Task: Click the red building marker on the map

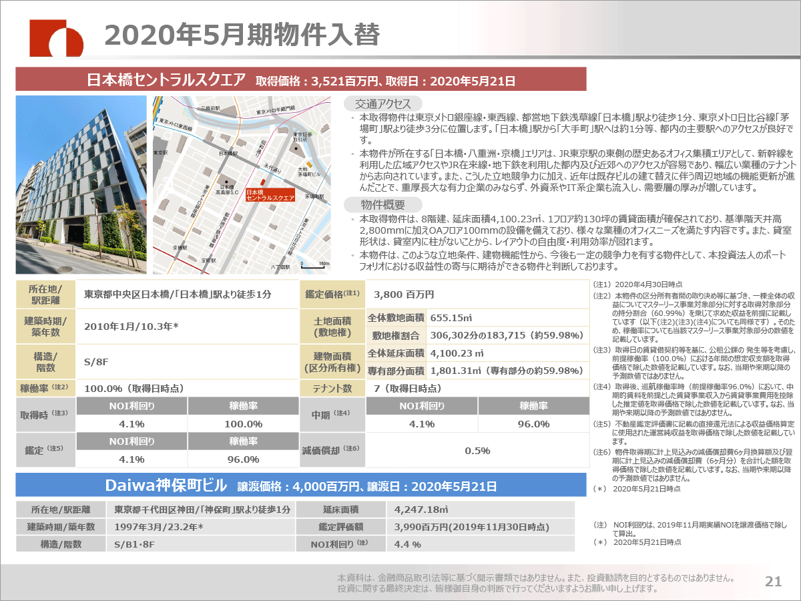Action: click(x=262, y=182)
